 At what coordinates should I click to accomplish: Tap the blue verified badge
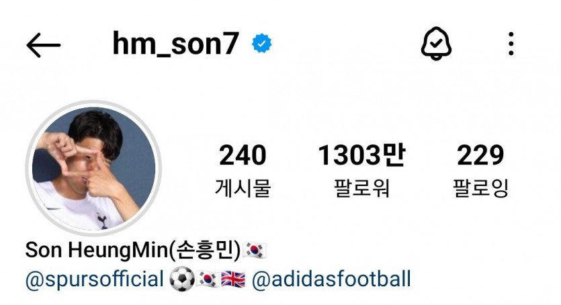(x=261, y=43)
